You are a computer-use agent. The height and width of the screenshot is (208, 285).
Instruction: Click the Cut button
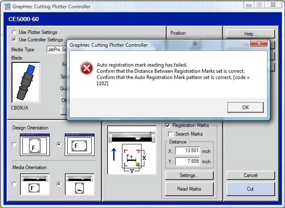coord(251,189)
